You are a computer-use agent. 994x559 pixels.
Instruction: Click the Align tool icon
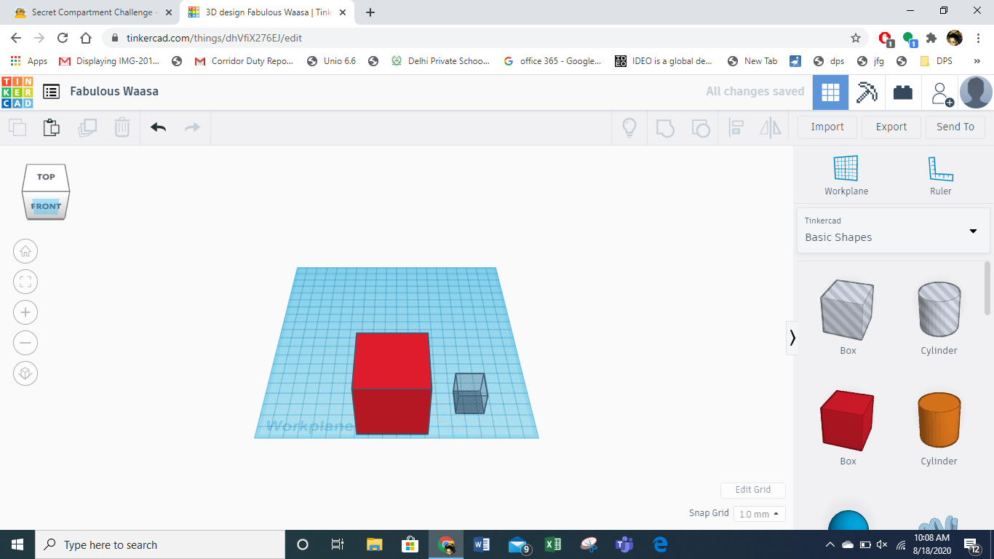click(x=736, y=128)
